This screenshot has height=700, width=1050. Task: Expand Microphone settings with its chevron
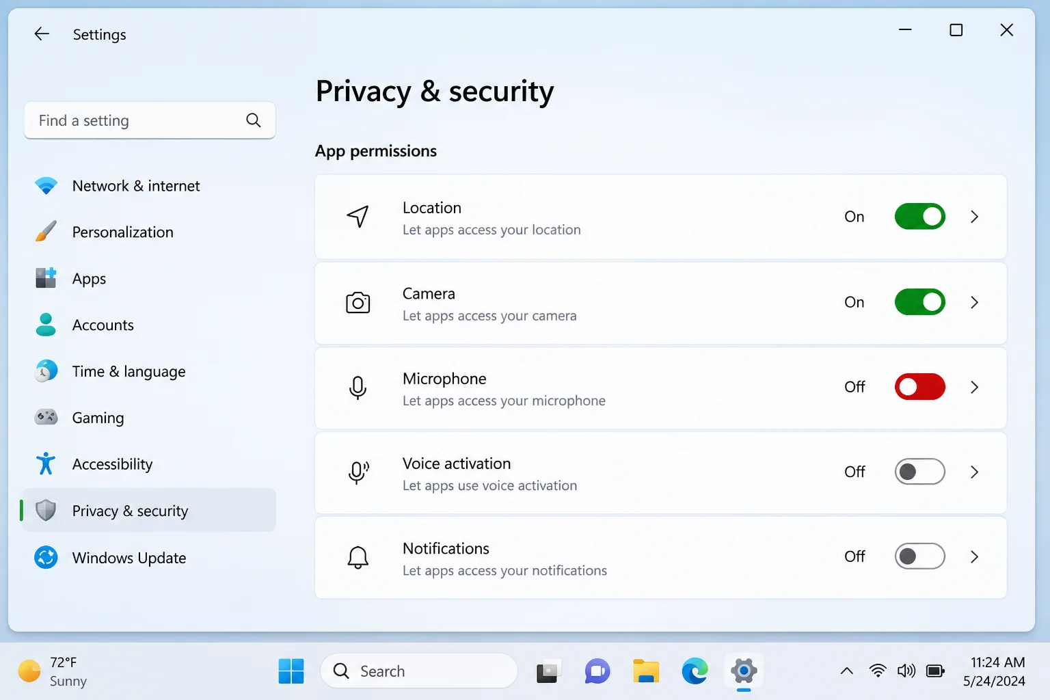coord(975,387)
